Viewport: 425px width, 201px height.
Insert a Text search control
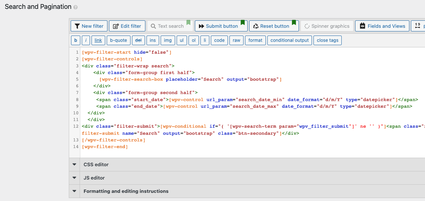[170, 26]
